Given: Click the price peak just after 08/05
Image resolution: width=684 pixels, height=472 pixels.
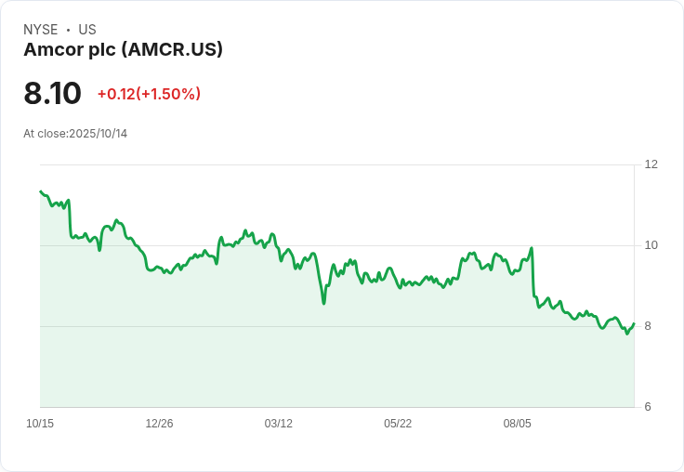Looking at the screenshot, I should [532, 248].
